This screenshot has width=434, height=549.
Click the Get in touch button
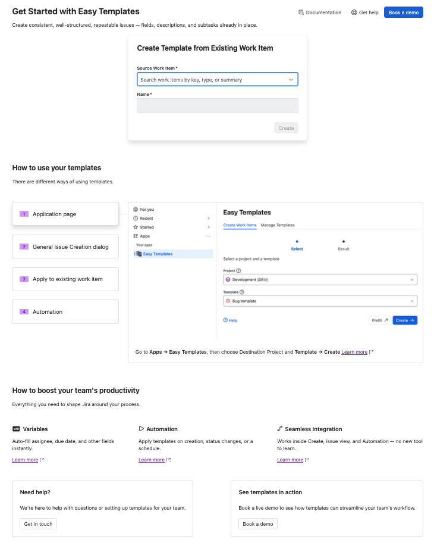point(38,524)
